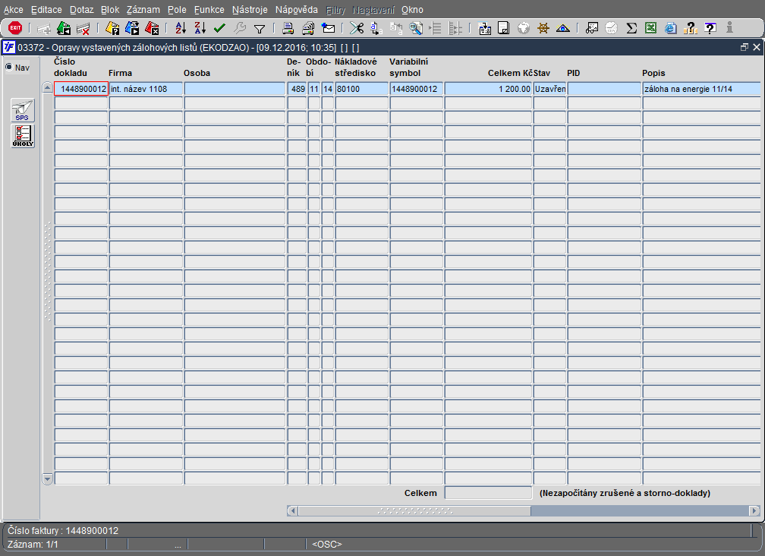Screen dimensions: 765x556
Task: Click the envelope send mail icon
Action: click(x=329, y=28)
